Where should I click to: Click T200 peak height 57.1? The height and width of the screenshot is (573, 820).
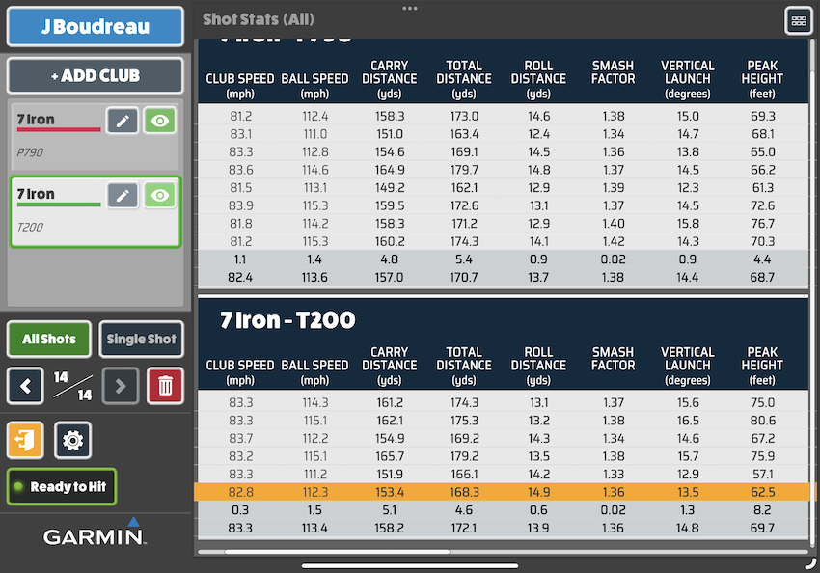[762, 475]
